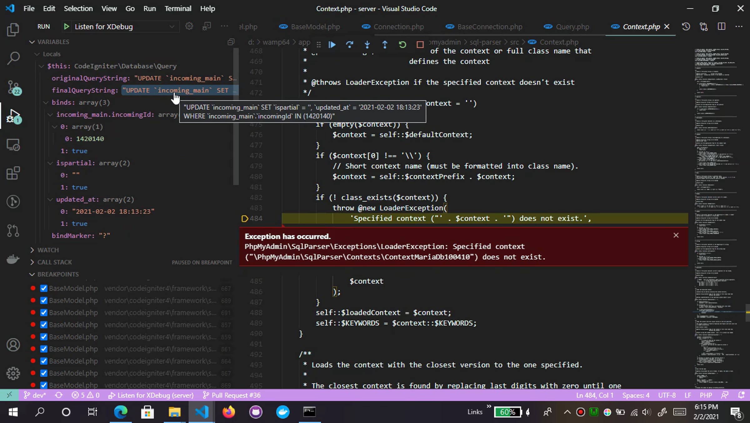Collapse the Locals scope
750x423 pixels.
[x=37, y=54]
